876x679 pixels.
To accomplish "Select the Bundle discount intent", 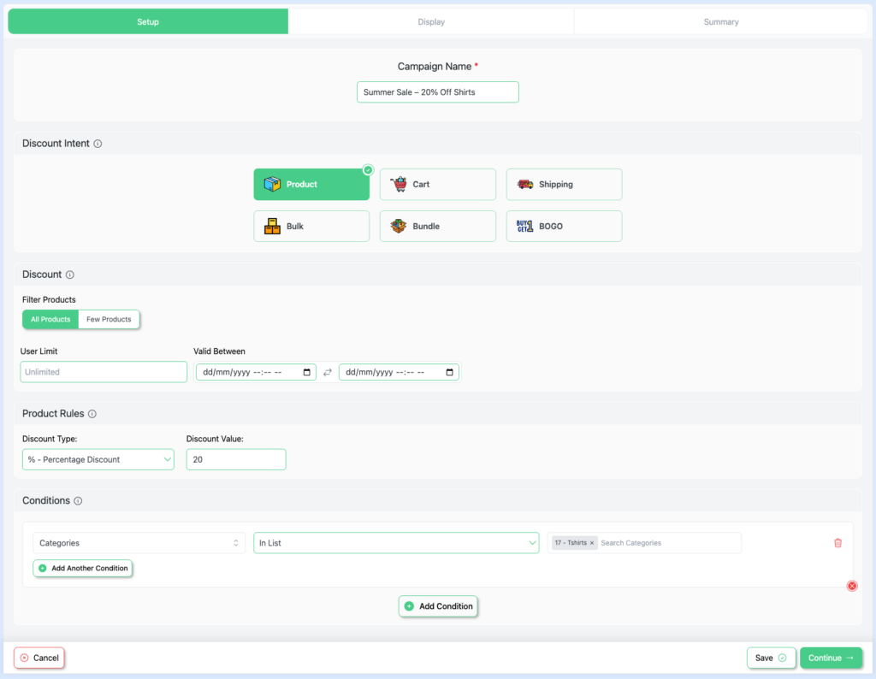I will point(437,227).
